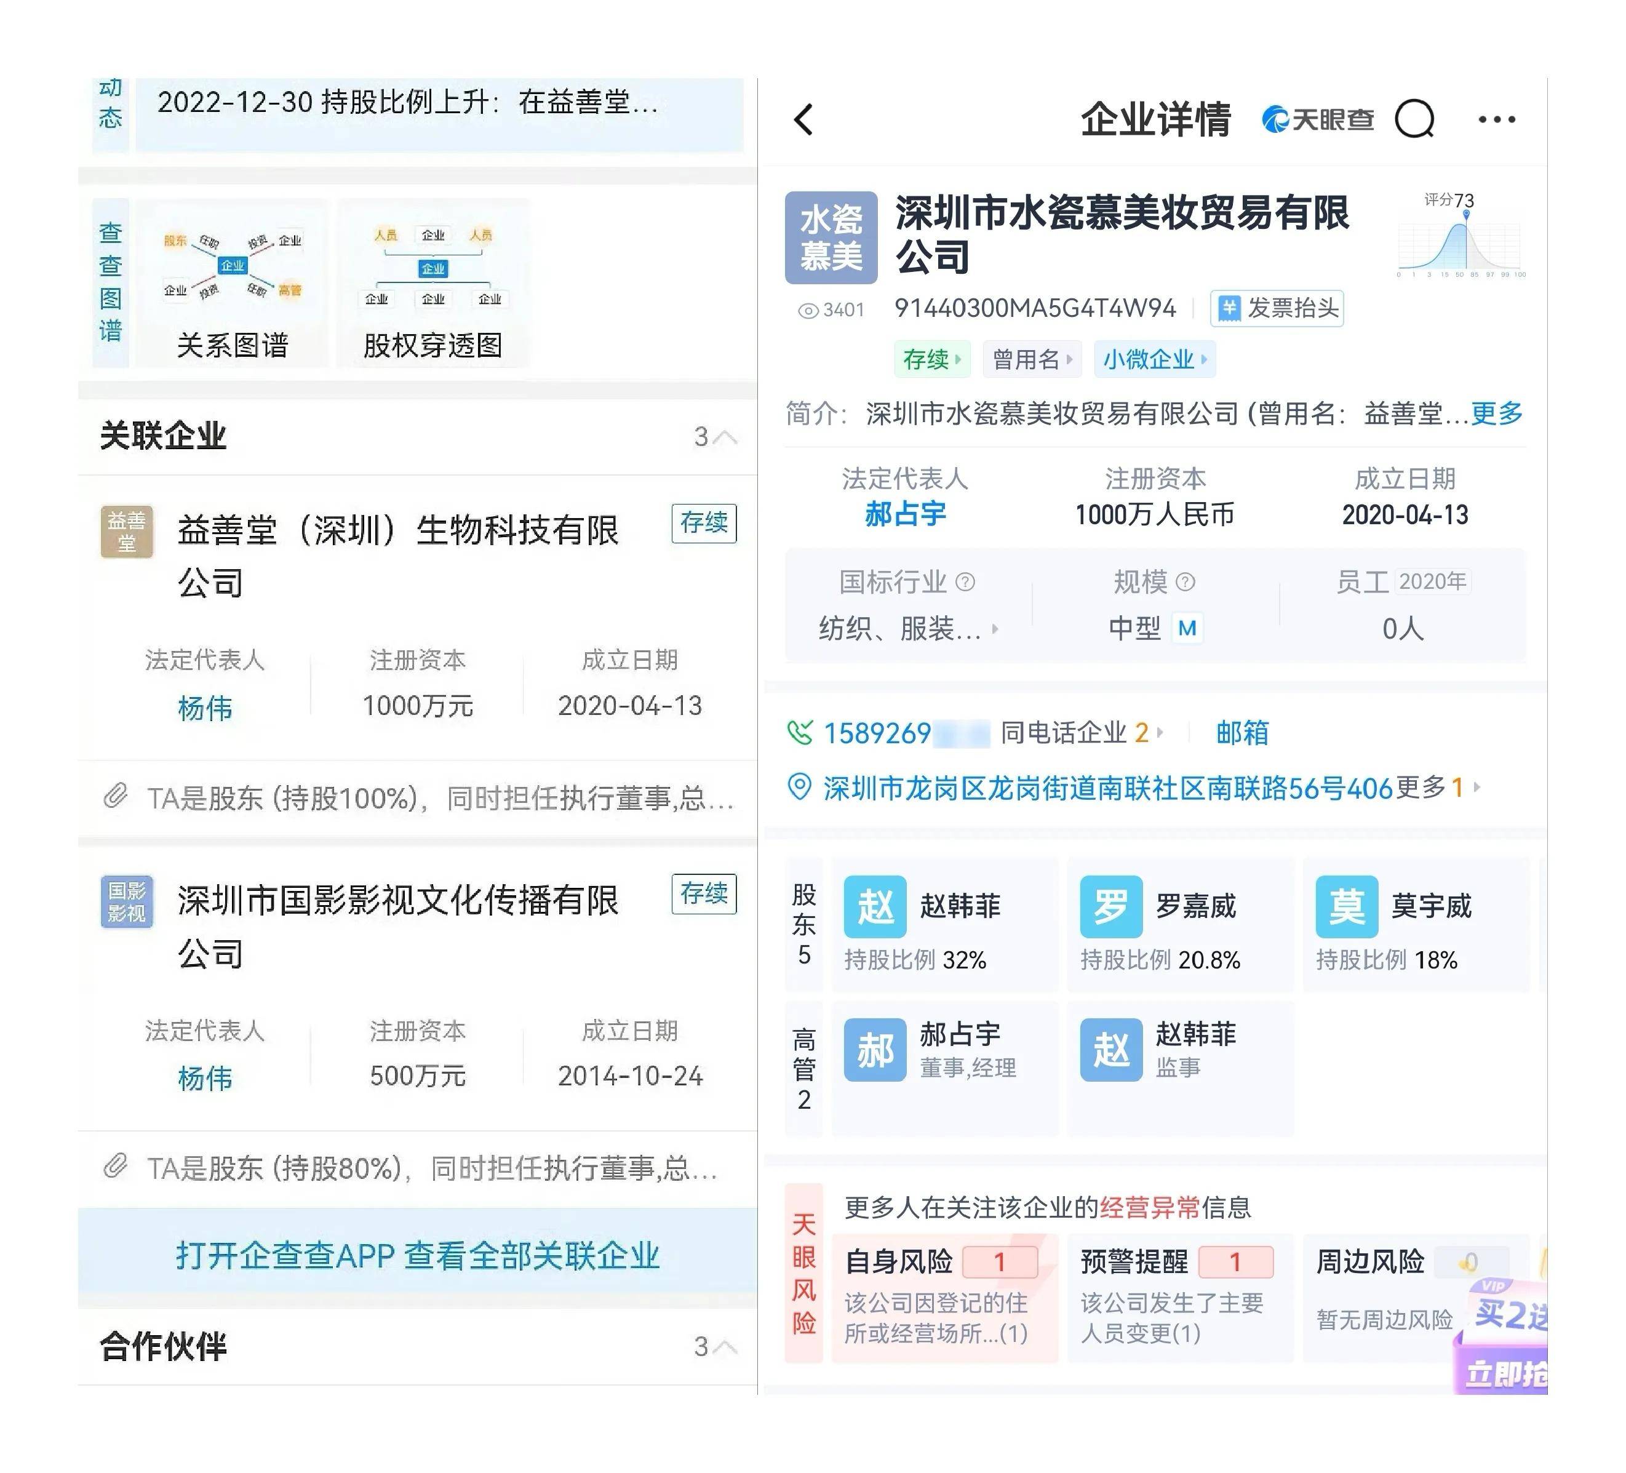1626x1473 pixels.
Task: Expand the 存续 status tag
Action: point(933,359)
